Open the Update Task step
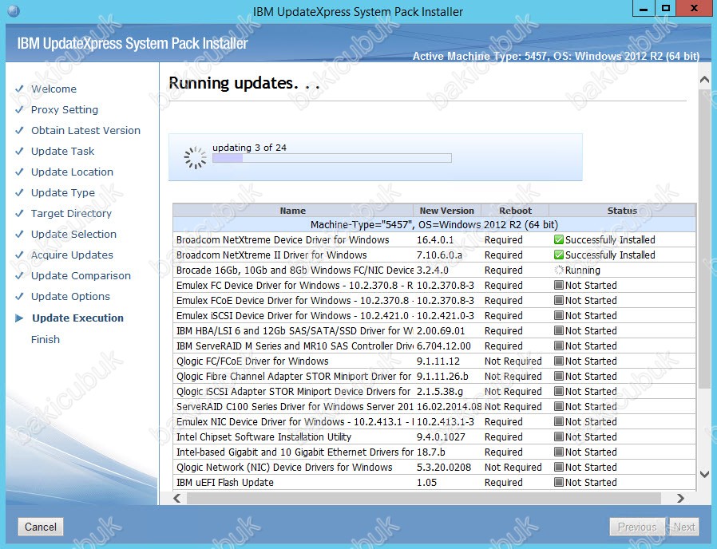The width and height of the screenshot is (717, 549). coord(62,151)
